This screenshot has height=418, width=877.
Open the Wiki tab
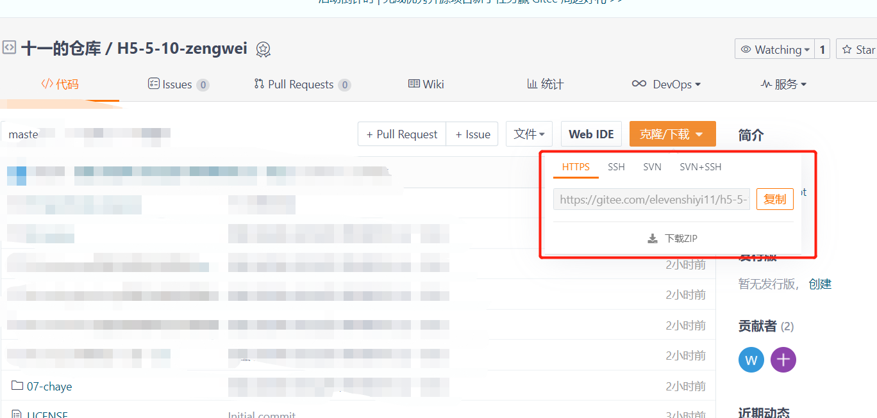pos(426,84)
